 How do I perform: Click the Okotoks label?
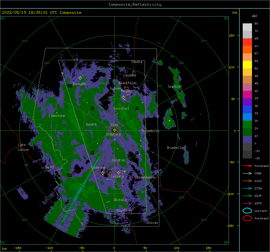[120, 200]
